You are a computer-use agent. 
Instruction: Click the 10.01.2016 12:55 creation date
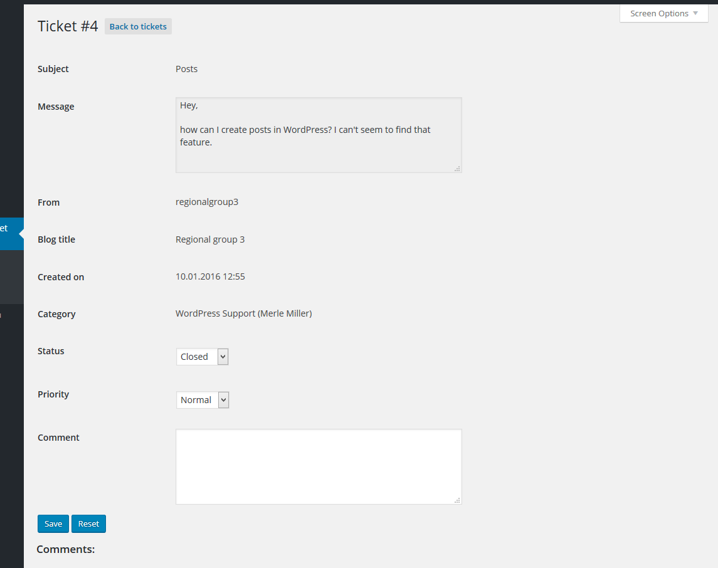[210, 276]
